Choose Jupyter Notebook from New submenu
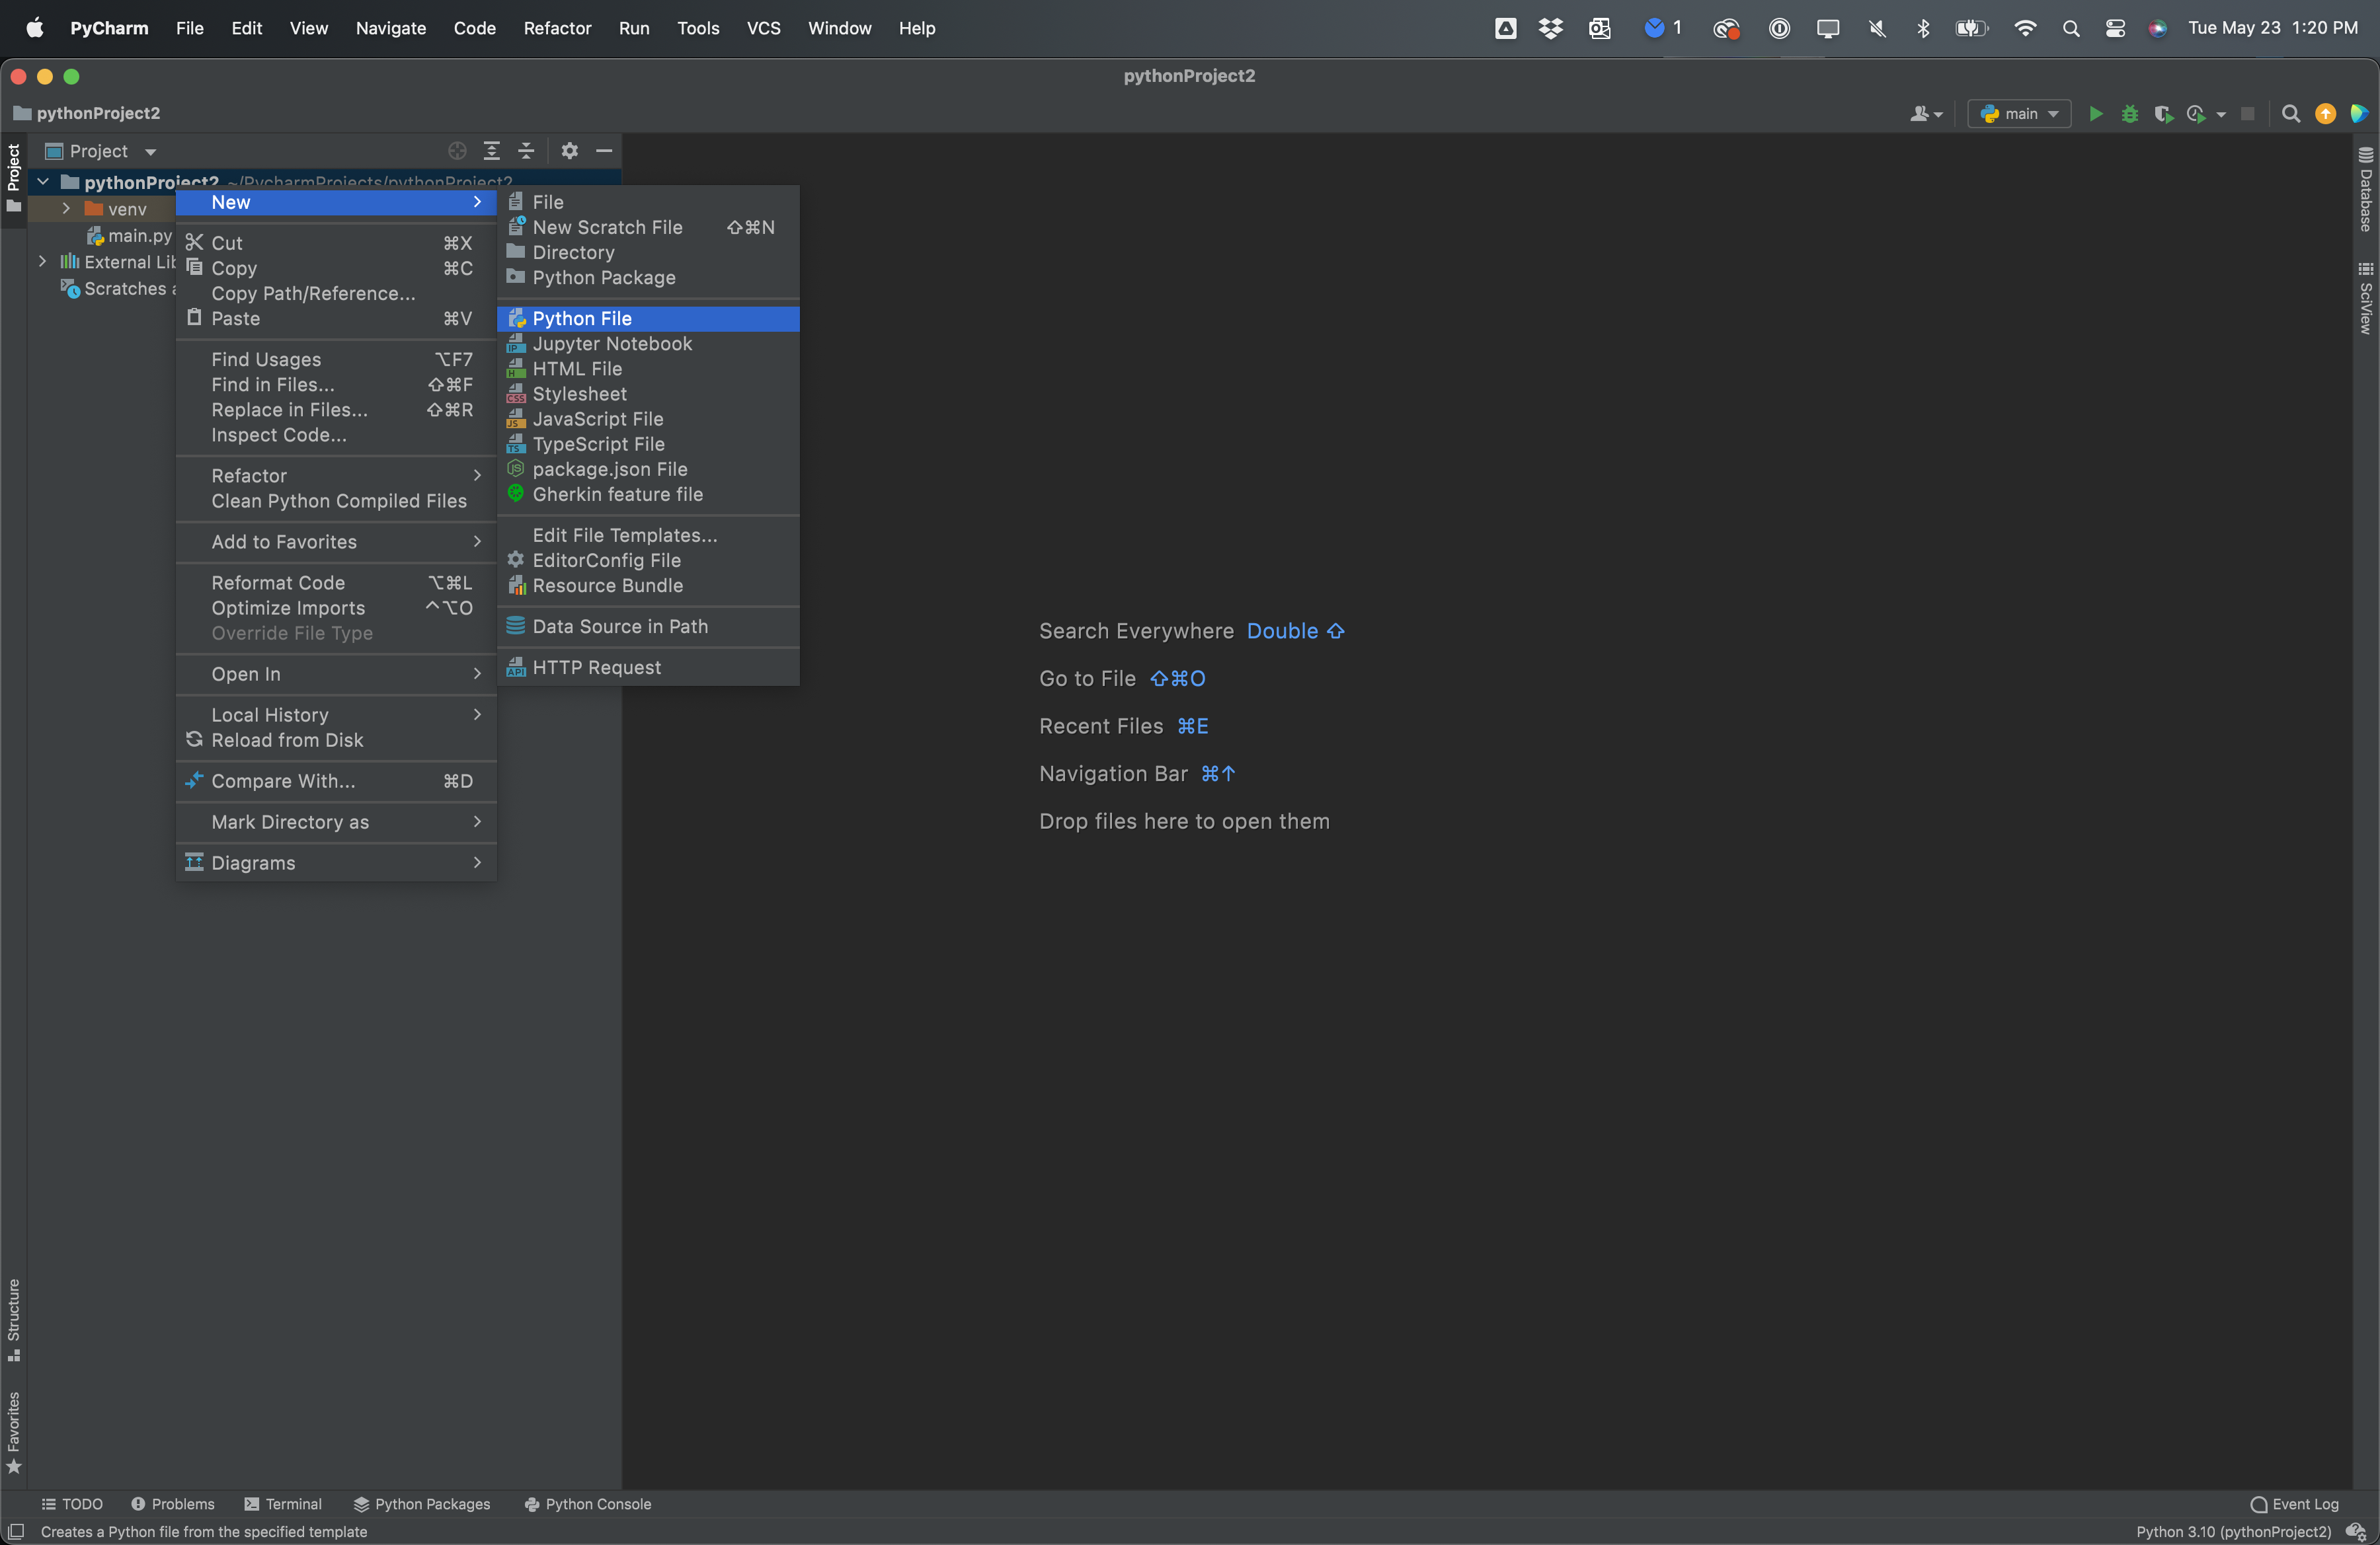Image resolution: width=2380 pixels, height=1545 pixels. tap(648, 344)
